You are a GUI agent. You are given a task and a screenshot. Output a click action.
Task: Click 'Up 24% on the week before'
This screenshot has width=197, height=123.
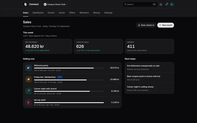[x=38, y=51]
